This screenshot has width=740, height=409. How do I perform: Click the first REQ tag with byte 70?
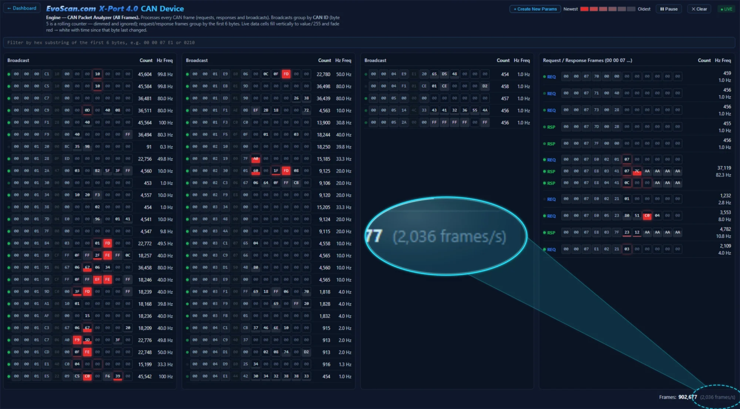coord(551,77)
